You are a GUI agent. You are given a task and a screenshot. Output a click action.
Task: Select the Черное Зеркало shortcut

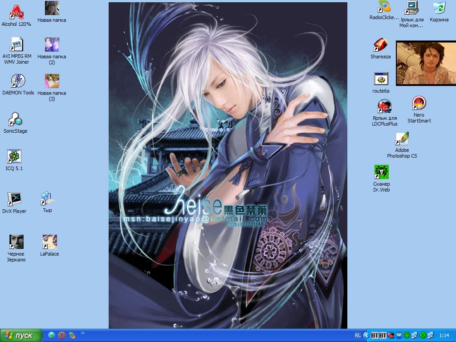click(x=16, y=248)
